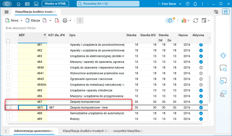
Task: Collapse the side pane chevron beside Aktywna
Action: tap(210, 38)
